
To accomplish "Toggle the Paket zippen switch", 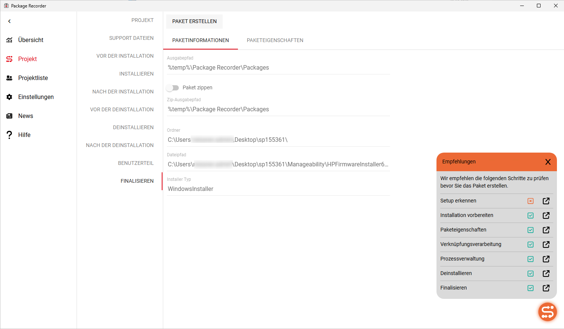I will (x=173, y=88).
